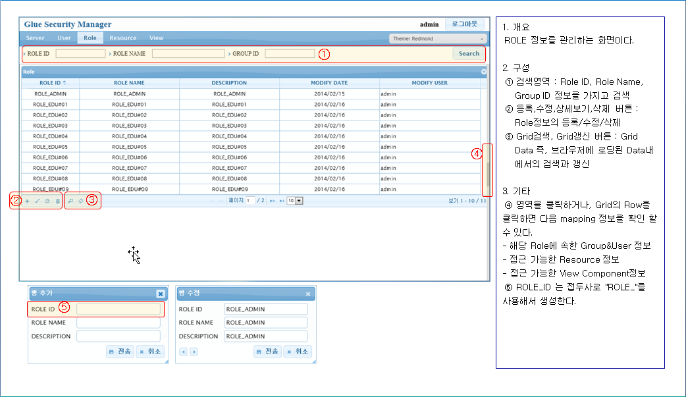Click the add row plus icon

coord(27,200)
